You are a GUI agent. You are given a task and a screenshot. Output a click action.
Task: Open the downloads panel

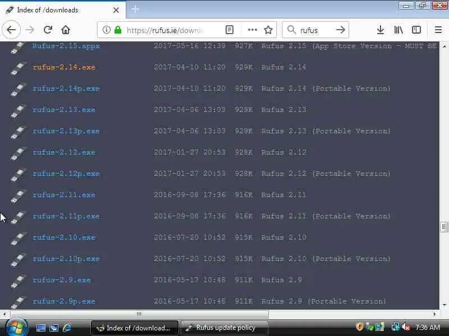381,30
